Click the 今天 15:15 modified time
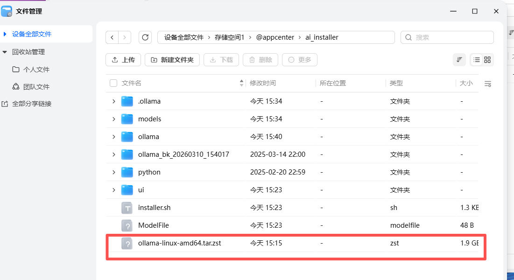 tap(266, 243)
